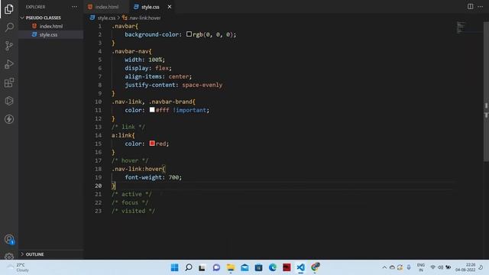Click 'font-weight' property on line 19
Viewport: 489px width, 275px height.
tap(144, 177)
